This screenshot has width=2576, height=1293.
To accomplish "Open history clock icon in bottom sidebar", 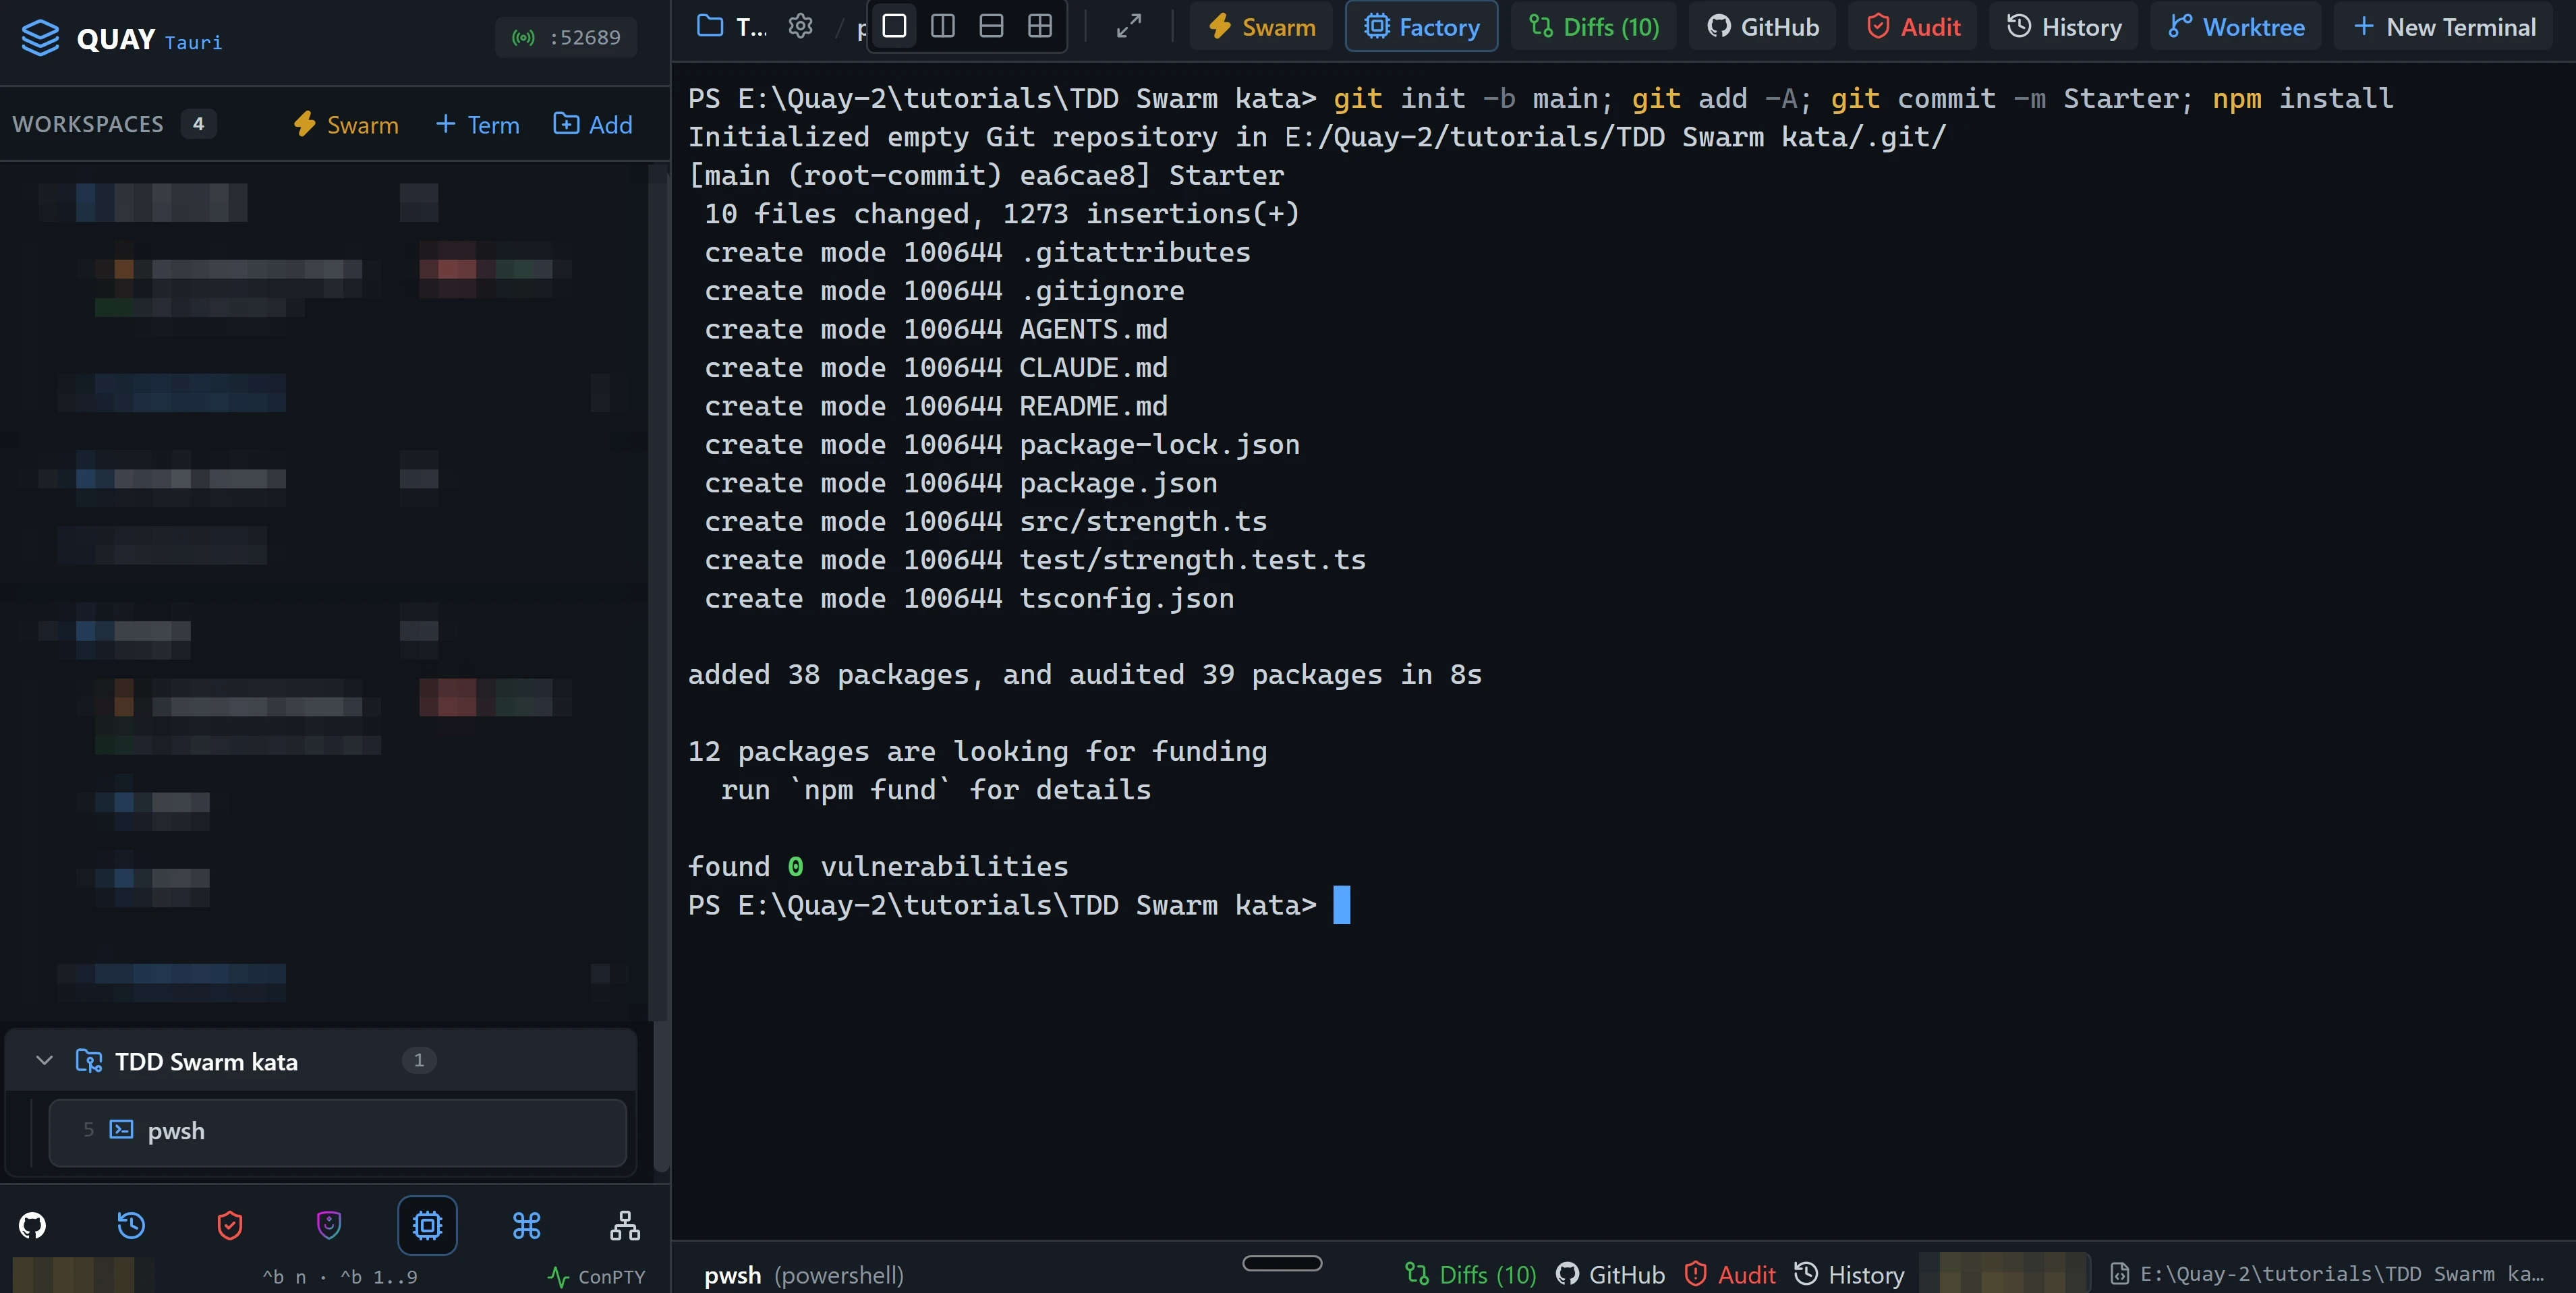I will pyautogui.click(x=131, y=1225).
